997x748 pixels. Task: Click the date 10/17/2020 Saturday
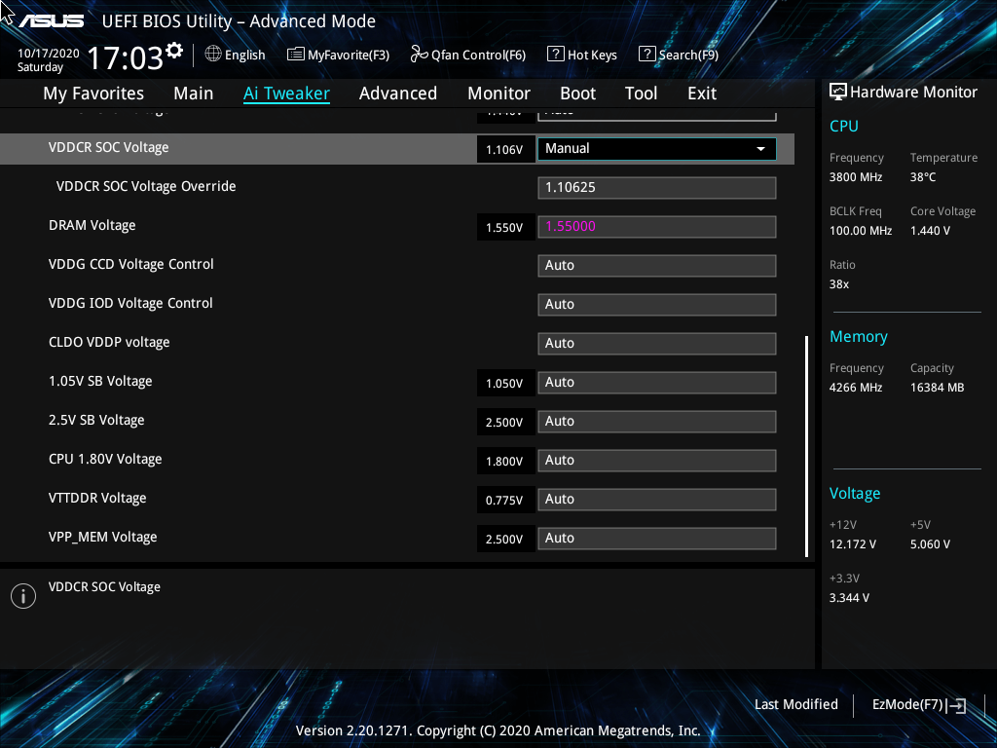coord(49,60)
